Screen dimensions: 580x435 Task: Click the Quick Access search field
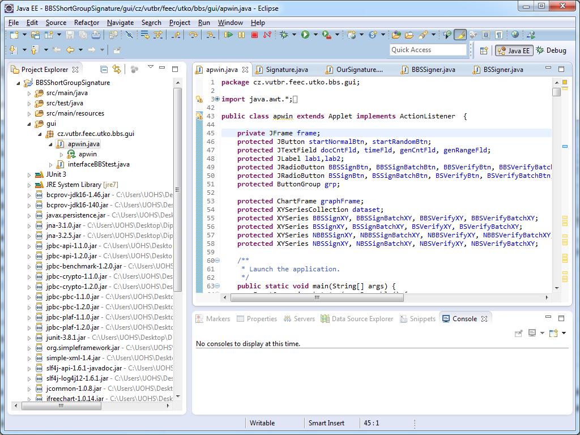[x=428, y=50]
